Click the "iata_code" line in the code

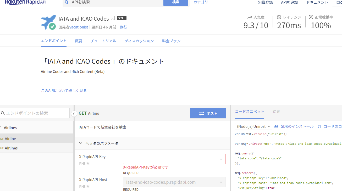[260, 159]
